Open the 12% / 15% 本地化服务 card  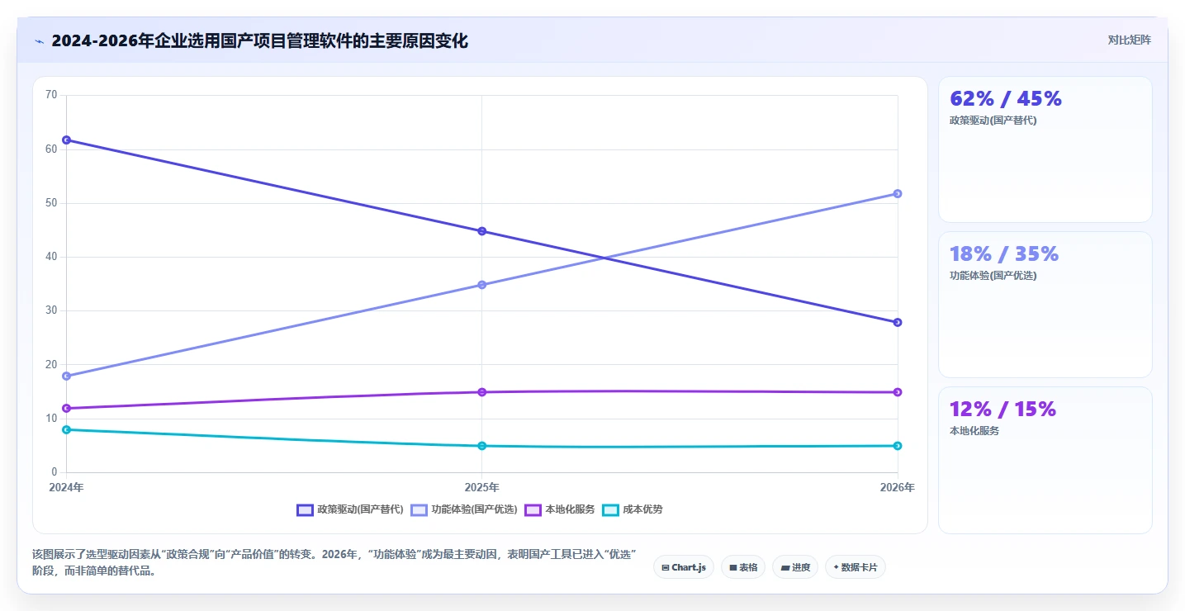(1045, 460)
